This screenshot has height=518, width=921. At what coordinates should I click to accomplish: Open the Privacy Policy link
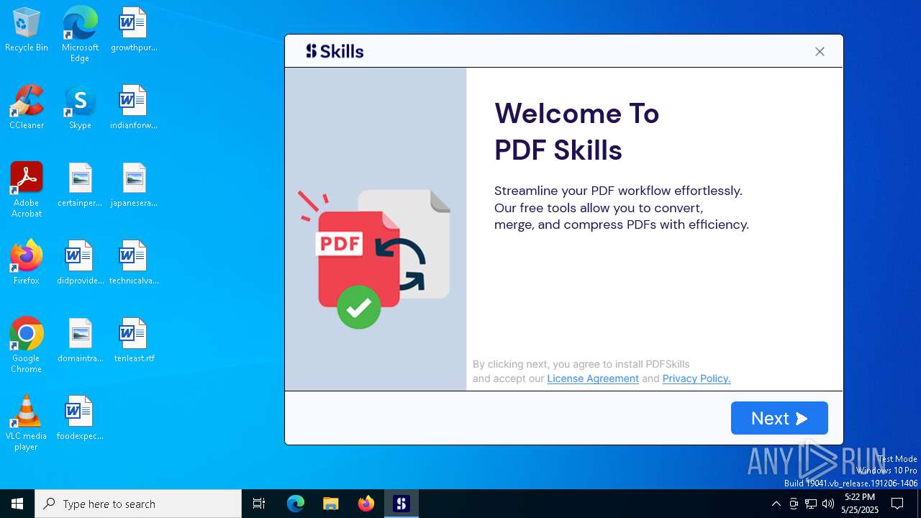[697, 378]
